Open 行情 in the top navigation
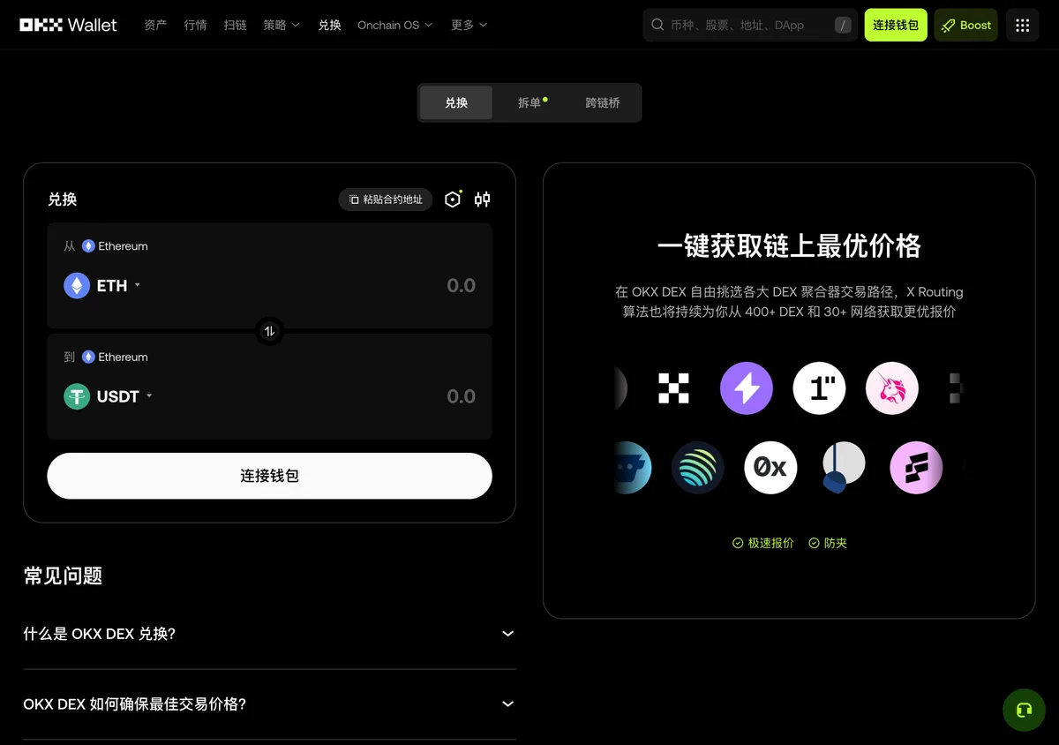Screen dimensions: 1059x745 195,25
